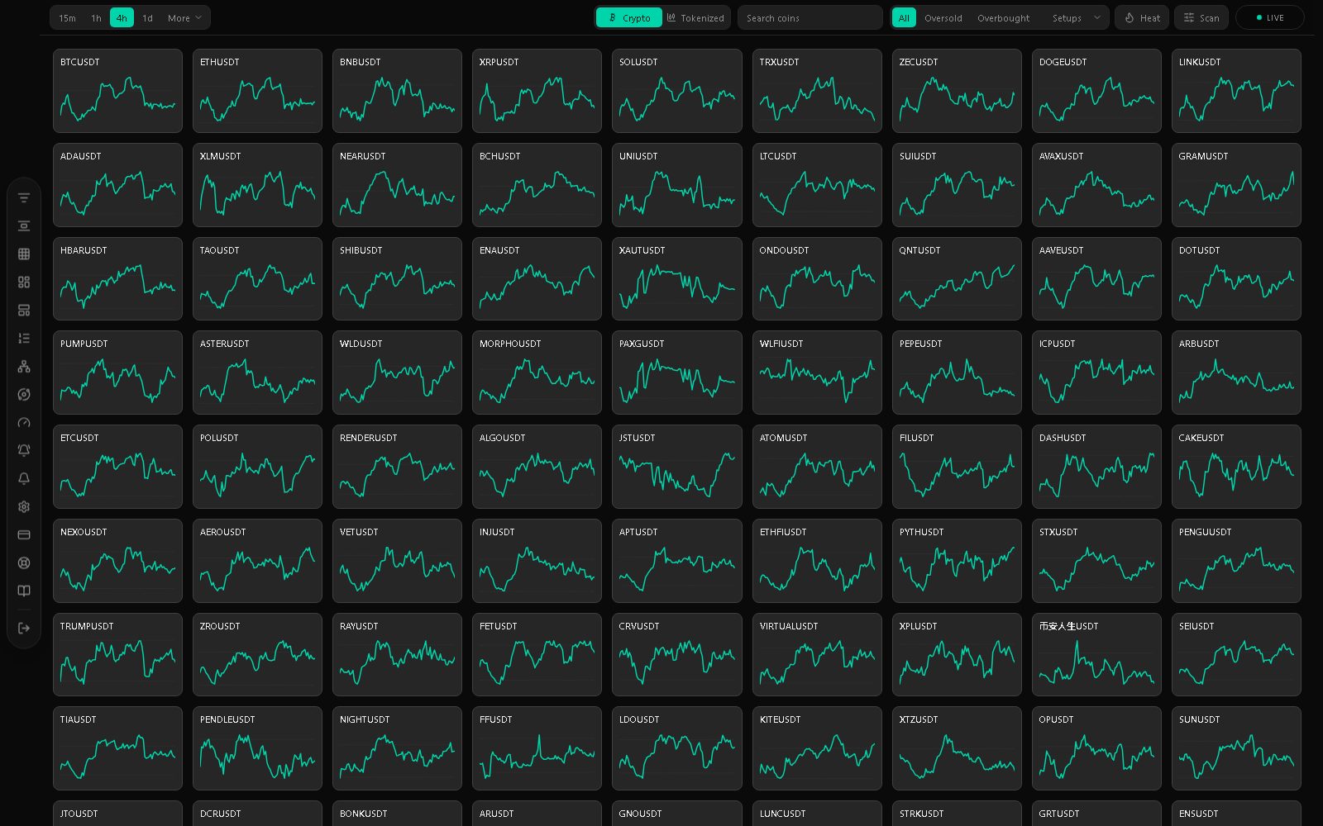Screen dimensions: 1323x826
Task: Open the SOLUSDT chart card
Action: (x=676, y=91)
